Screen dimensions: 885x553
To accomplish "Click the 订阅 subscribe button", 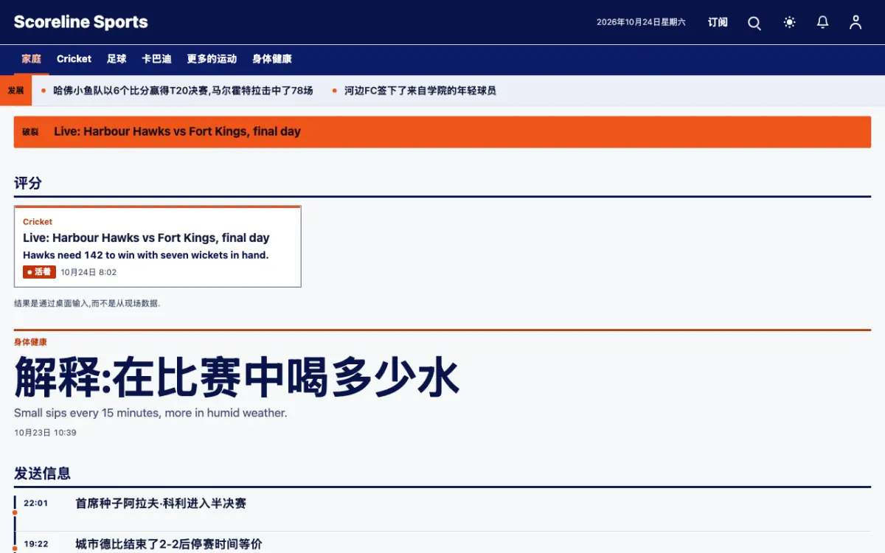I will [718, 22].
